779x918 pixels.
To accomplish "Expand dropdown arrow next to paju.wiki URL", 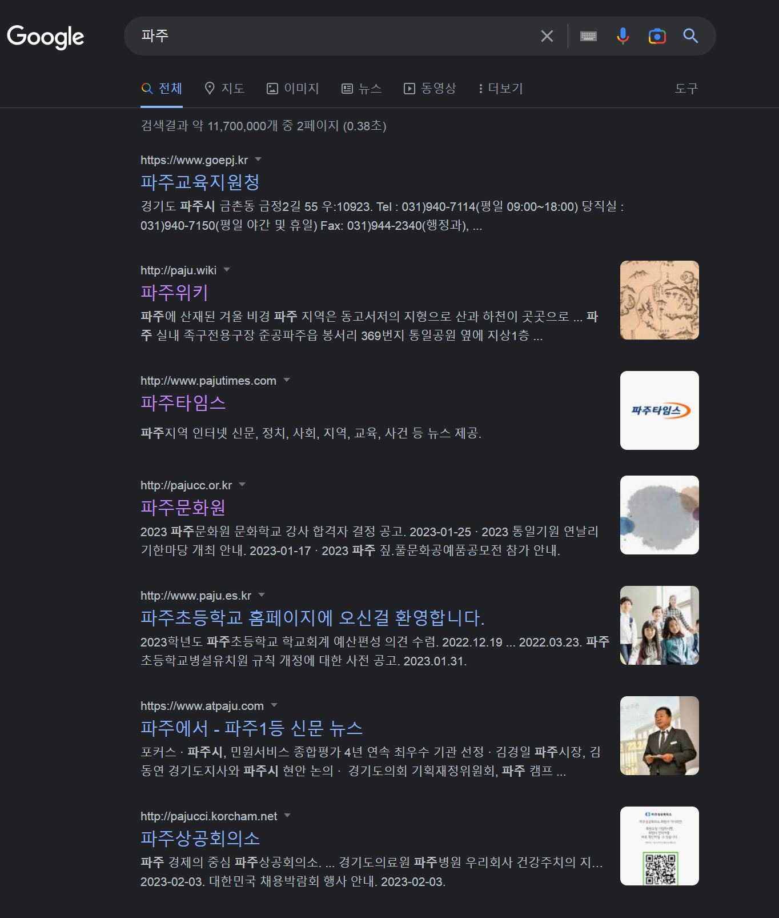I will [227, 270].
